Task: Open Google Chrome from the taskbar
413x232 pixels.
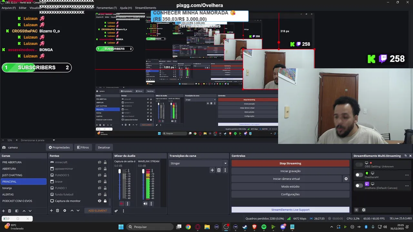Action: [x=188, y=227]
